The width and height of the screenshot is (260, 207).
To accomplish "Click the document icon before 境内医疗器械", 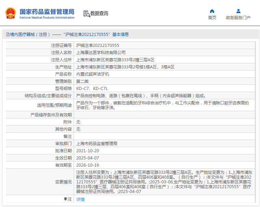I will tap(8, 35).
